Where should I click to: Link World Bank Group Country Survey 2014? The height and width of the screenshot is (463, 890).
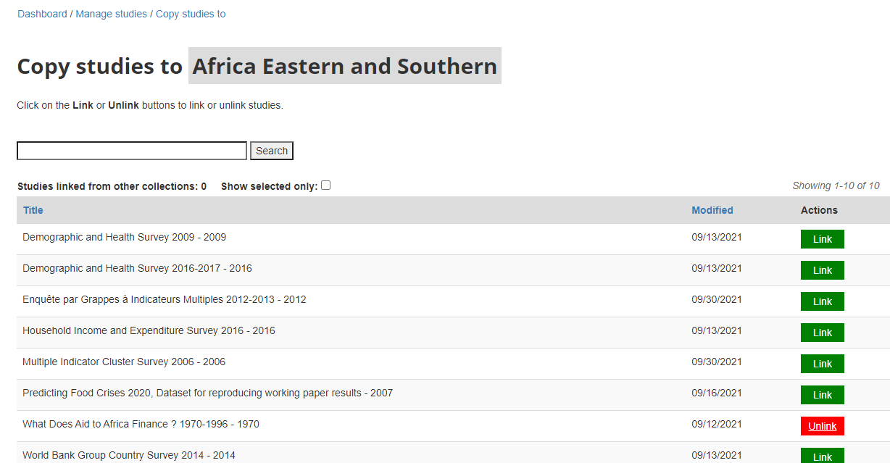click(x=823, y=456)
